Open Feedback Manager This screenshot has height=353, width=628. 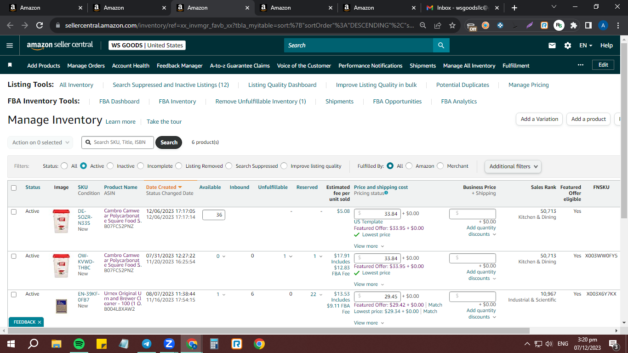coord(180,66)
